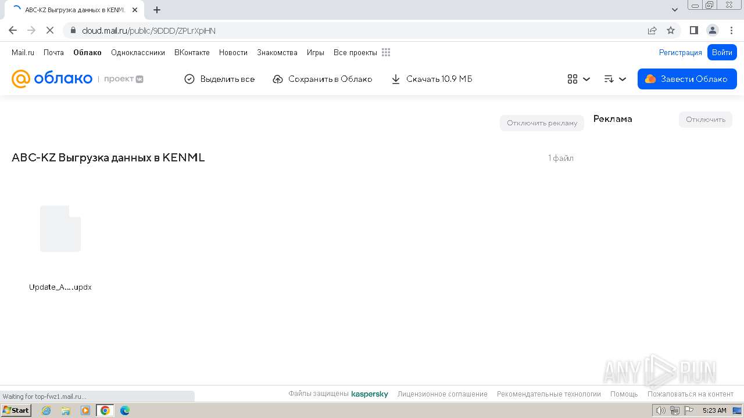Viewport: 744px width, 418px height.
Task: Click the taskbar clock 5:23 AM
Action: click(714, 410)
